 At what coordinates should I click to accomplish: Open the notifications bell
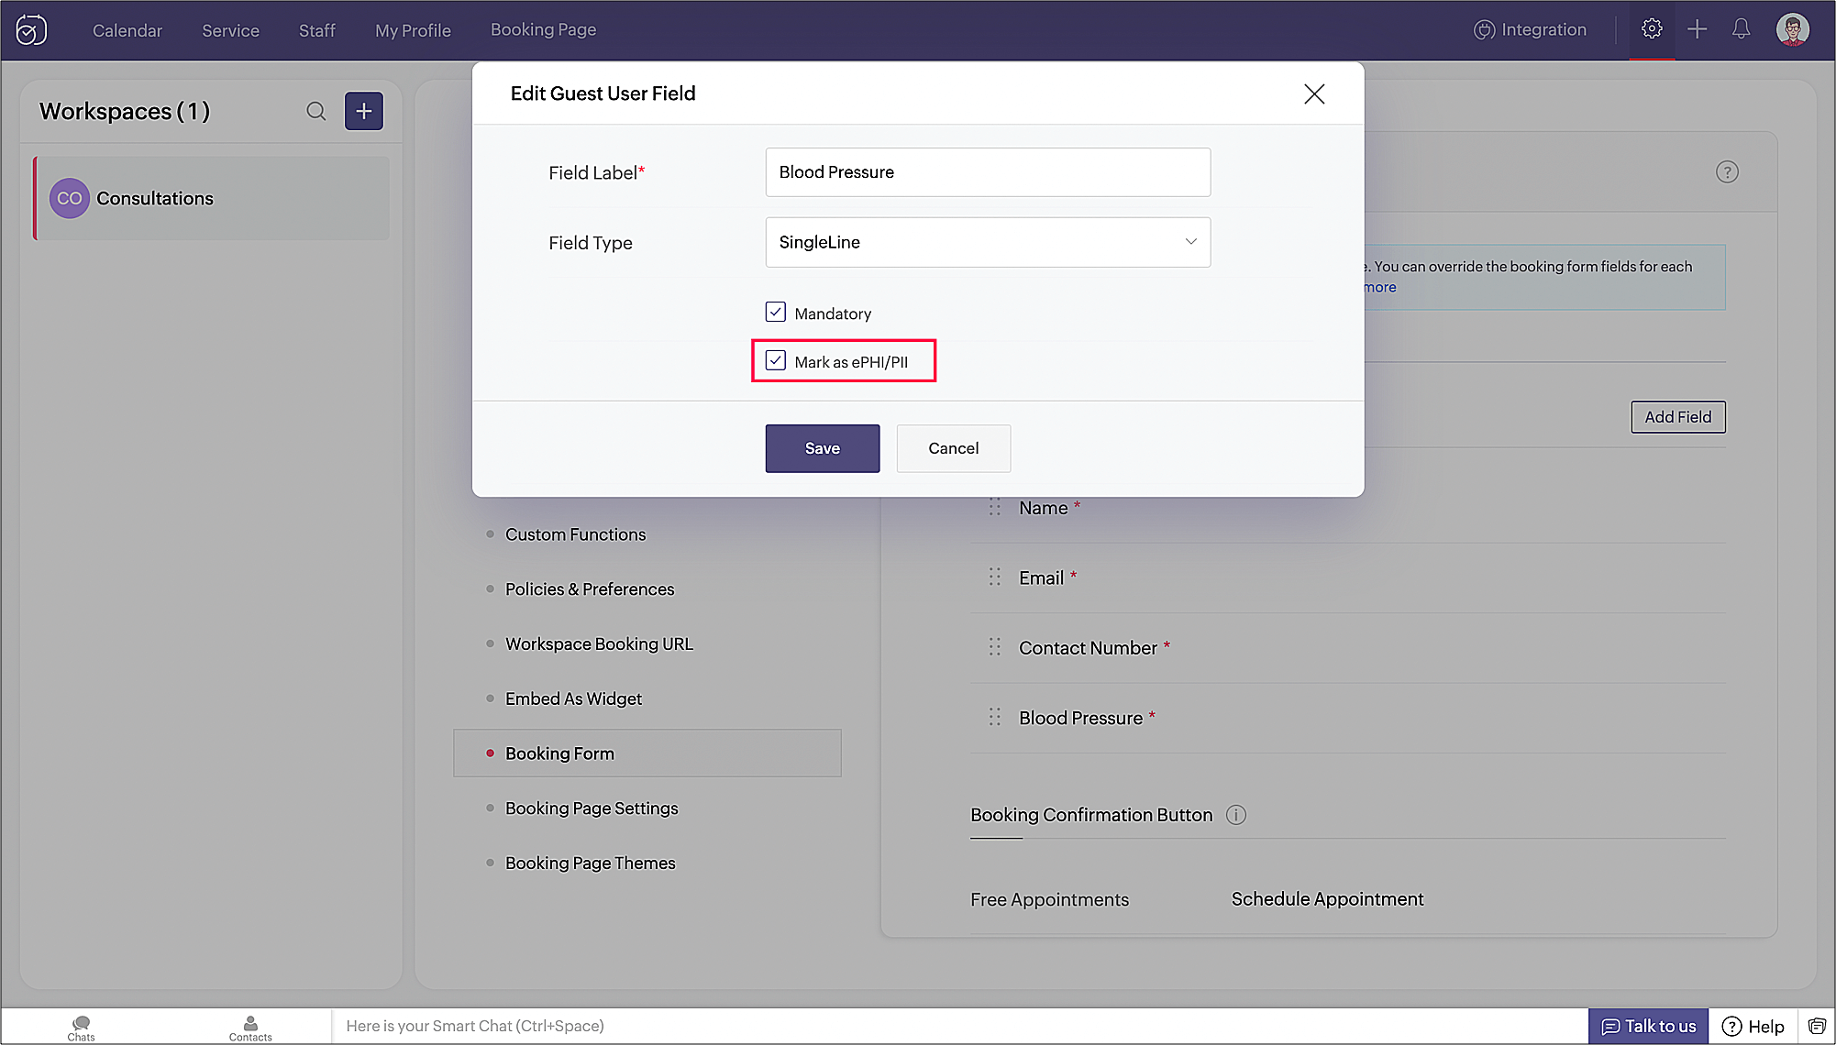pyautogui.click(x=1741, y=29)
